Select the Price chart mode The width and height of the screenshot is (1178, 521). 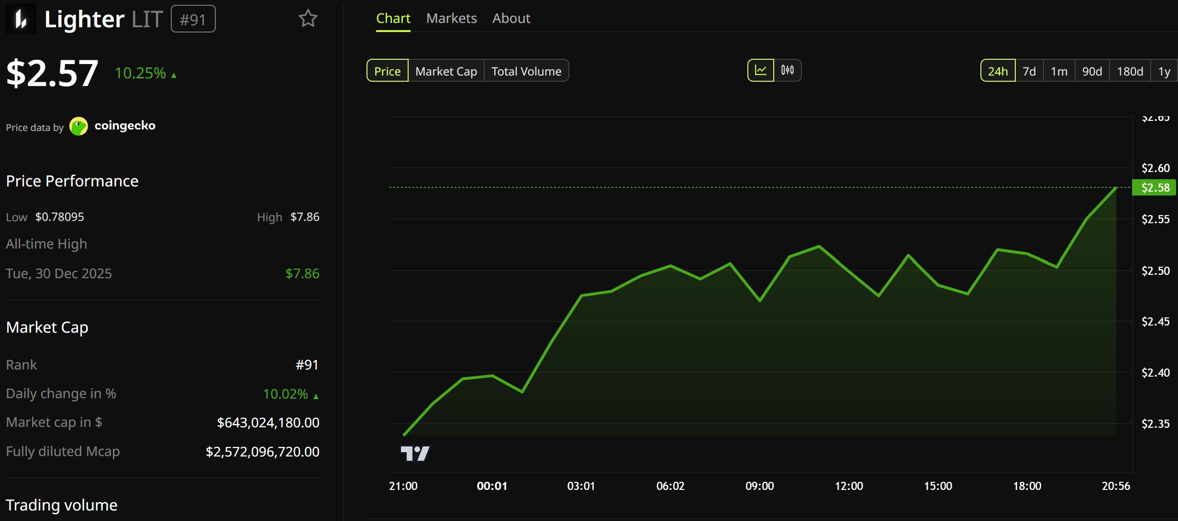[x=388, y=71]
